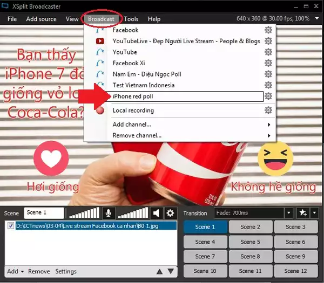Move source up with the up arrow
The height and width of the screenshot is (283, 324).
coord(159,272)
